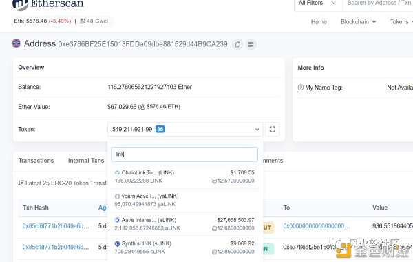
Task: Open the Tokens menu
Action: click(401, 22)
